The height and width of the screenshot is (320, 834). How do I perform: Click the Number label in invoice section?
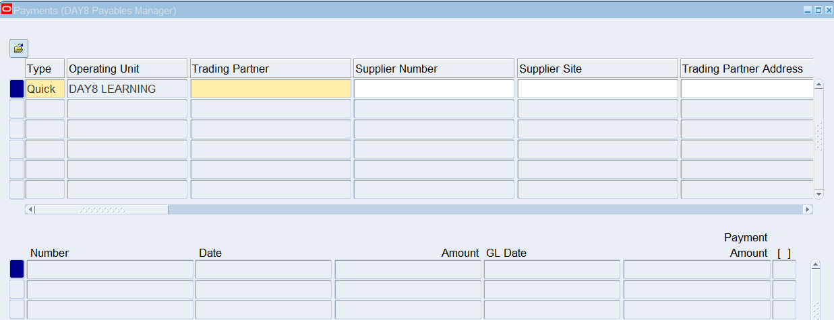[x=49, y=253]
